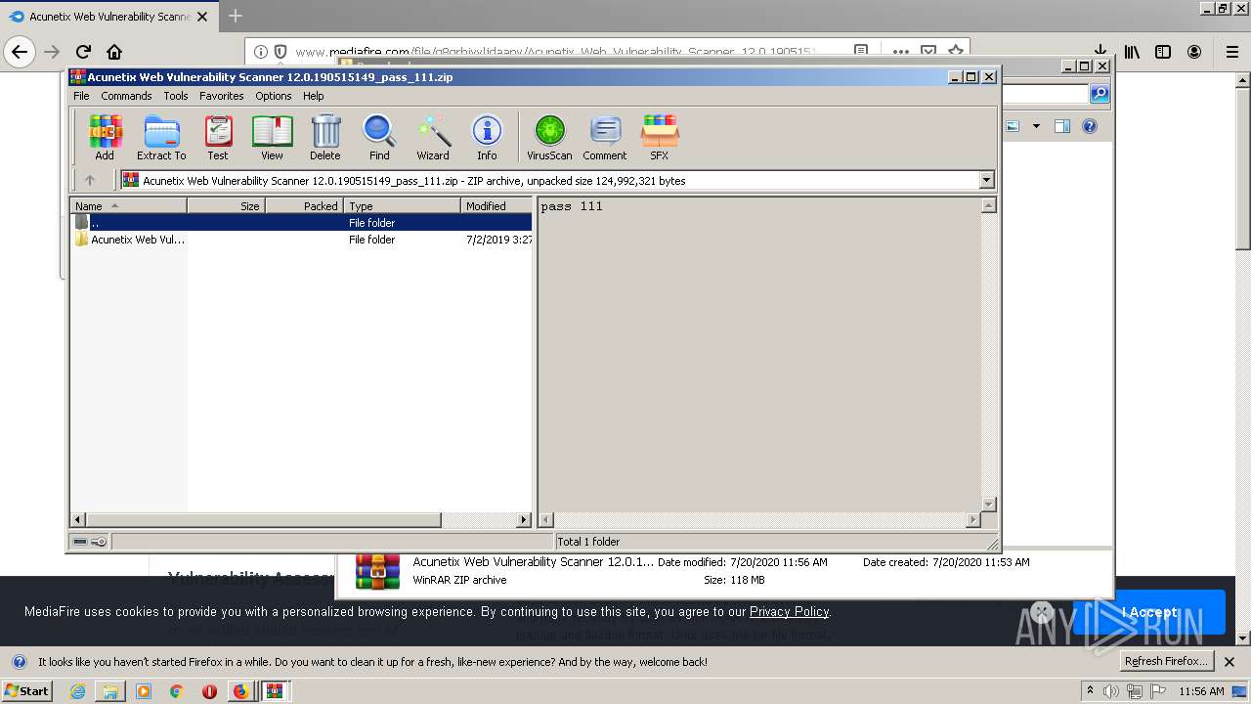Image resolution: width=1251 pixels, height=704 pixels.
Task: Open Internet Explorer from taskbar
Action: pos(77,691)
